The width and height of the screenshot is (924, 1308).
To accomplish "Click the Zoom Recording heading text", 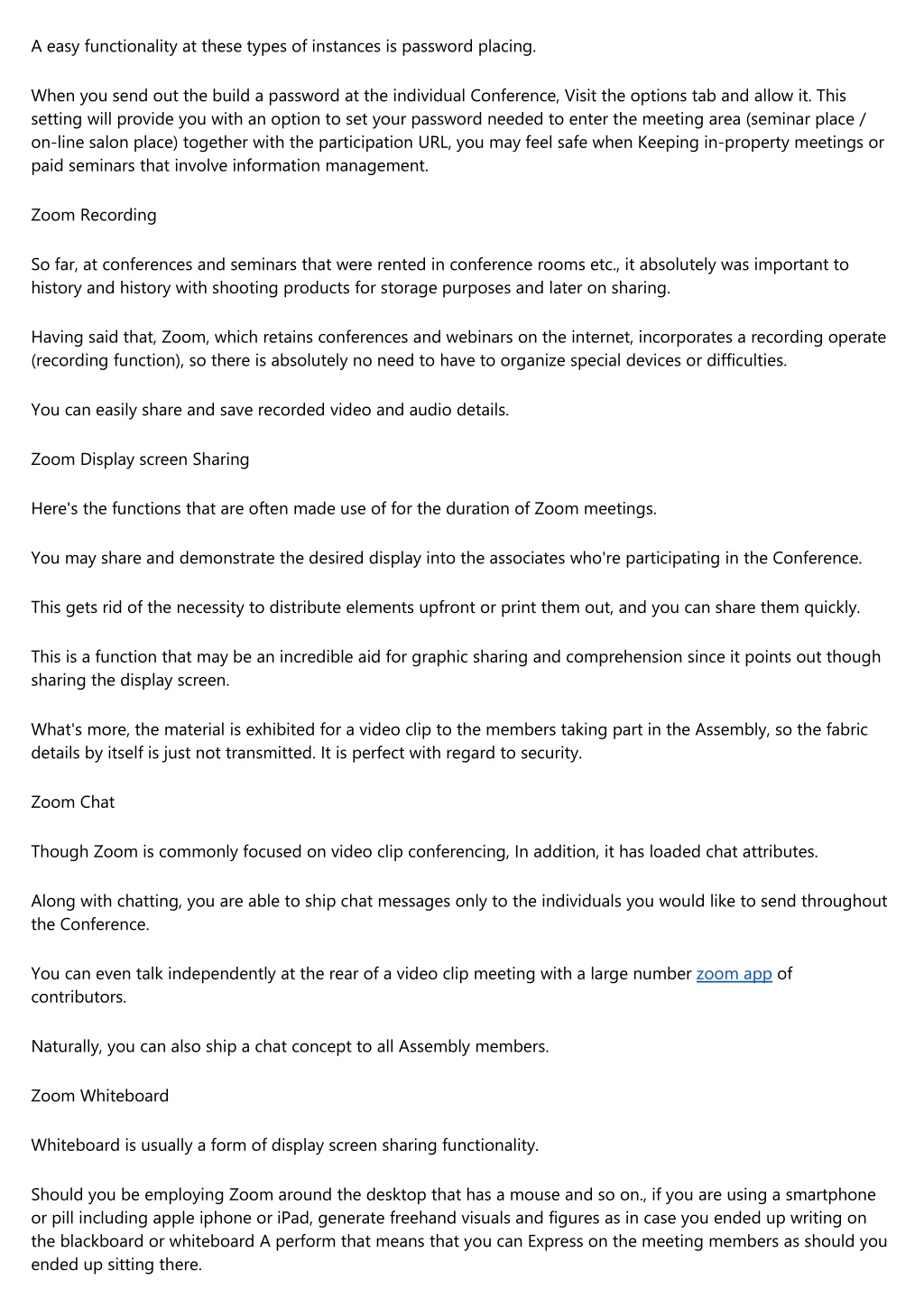I will click(94, 215).
